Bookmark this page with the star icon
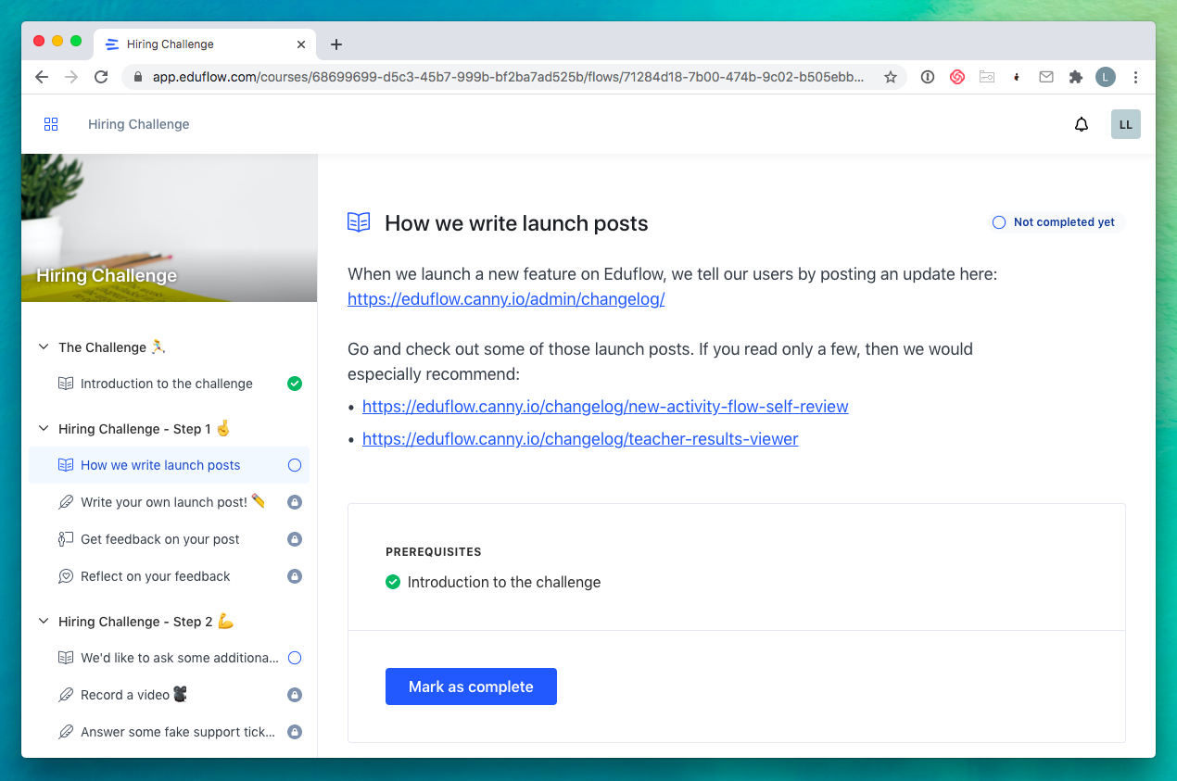1177x781 pixels. pyautogui.click(x=891, y=77)
